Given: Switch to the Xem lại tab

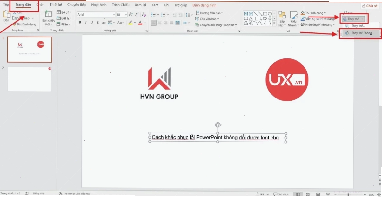Looking at the screenshot, I should [140, 5].
